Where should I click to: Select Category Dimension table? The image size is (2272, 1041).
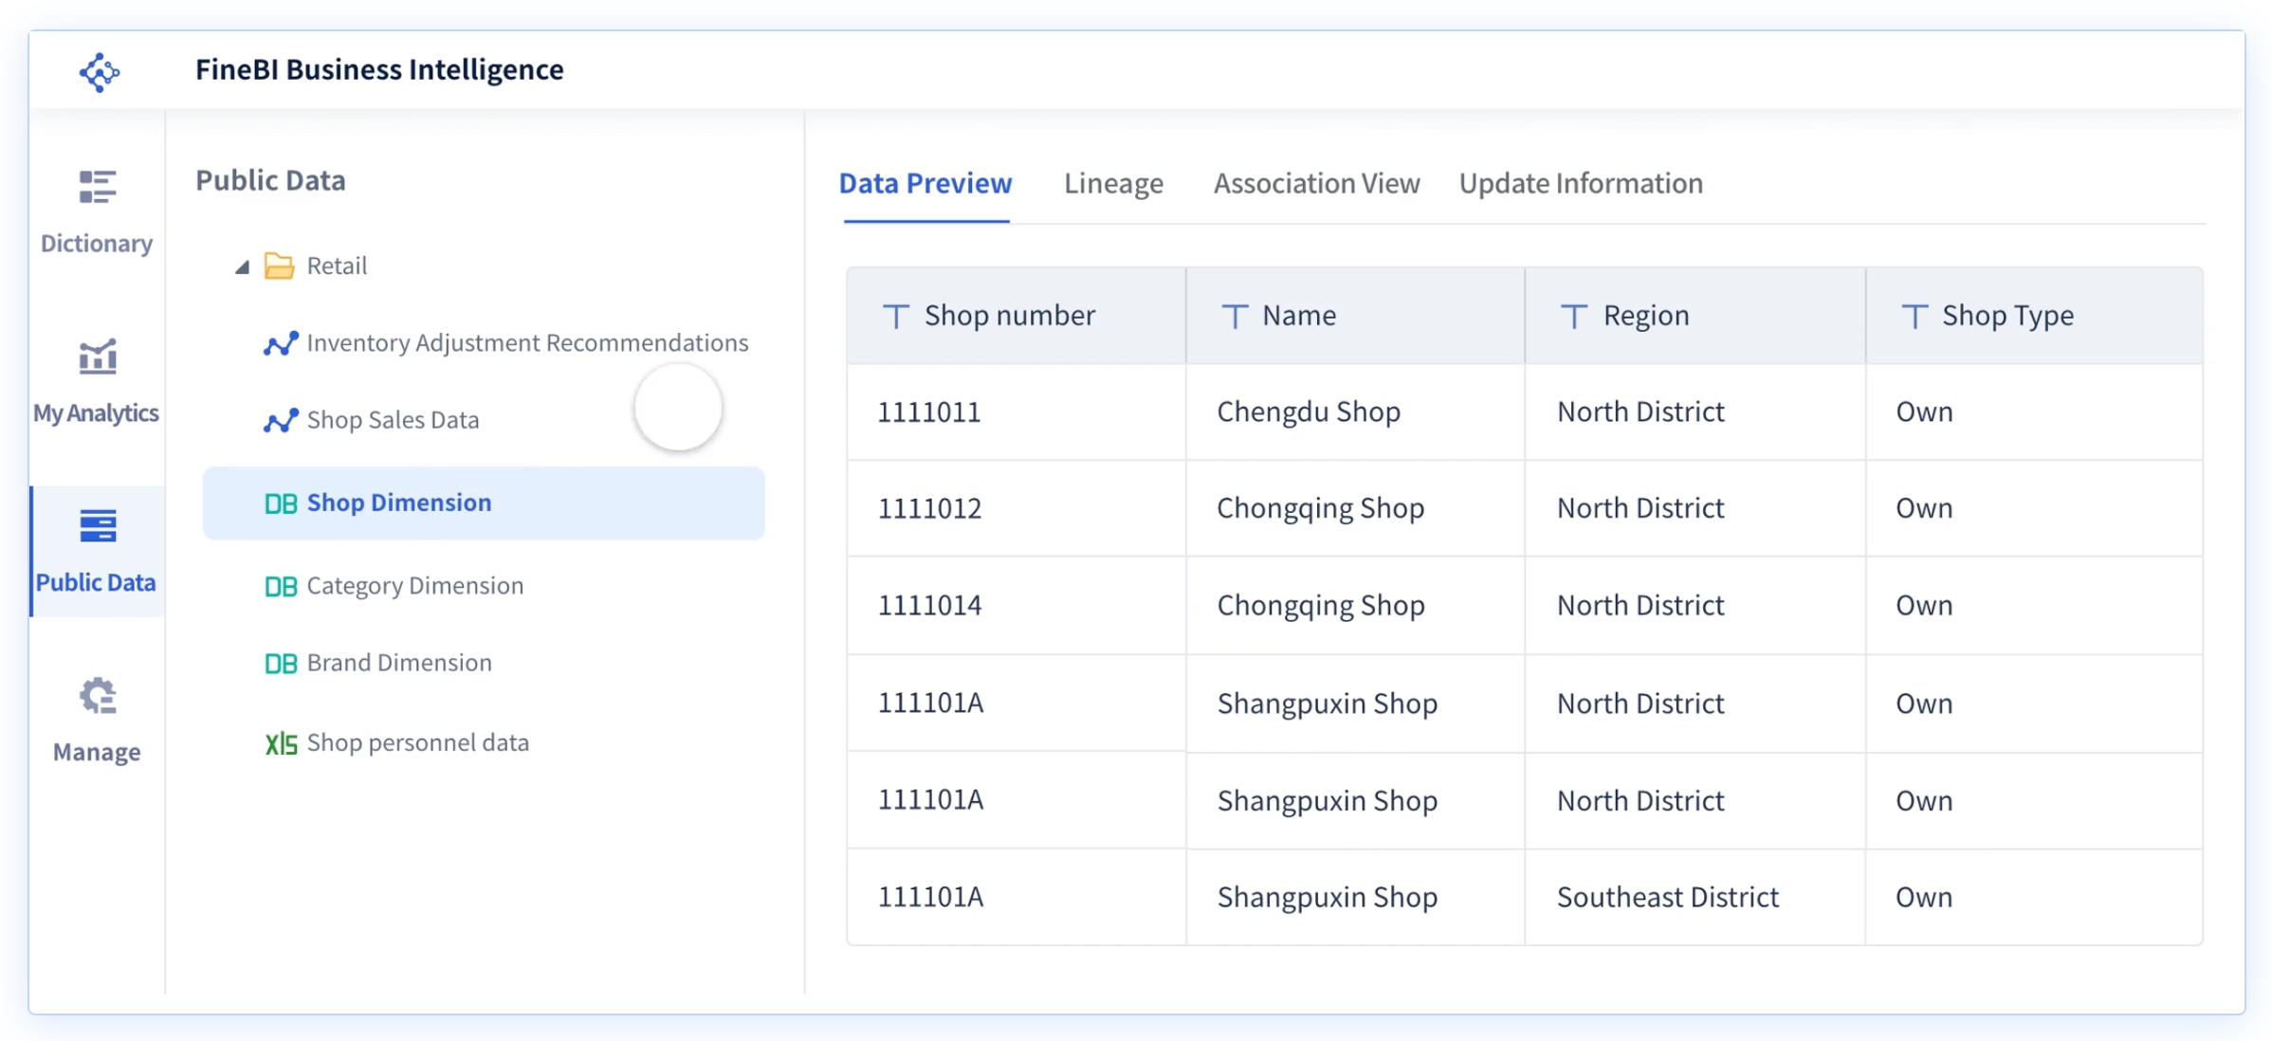coord(414,586)
